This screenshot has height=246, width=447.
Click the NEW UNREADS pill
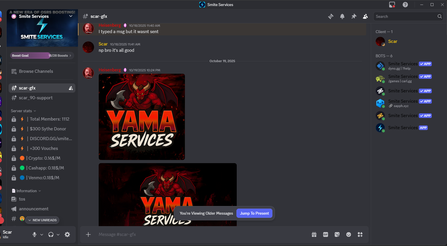pos(42,220)
